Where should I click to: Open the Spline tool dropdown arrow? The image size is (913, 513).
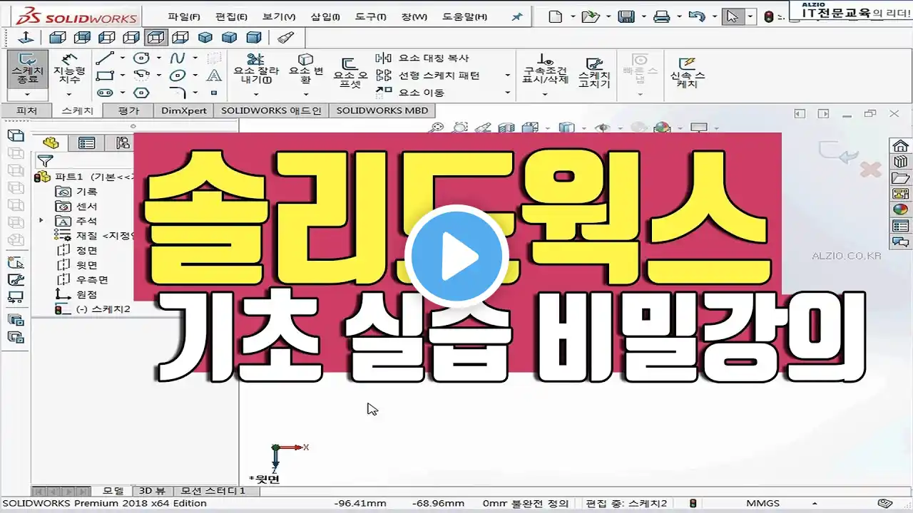(x=194, y=58)
